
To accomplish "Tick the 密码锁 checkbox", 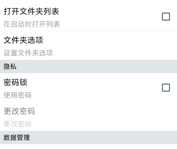I will tap(166, 87).
